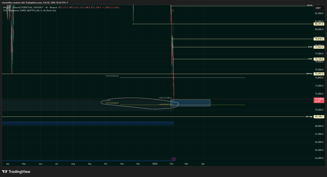This screenshot has width=327, height=177.
Task: Click the Feb label on time axis
Action: point(171,164)
